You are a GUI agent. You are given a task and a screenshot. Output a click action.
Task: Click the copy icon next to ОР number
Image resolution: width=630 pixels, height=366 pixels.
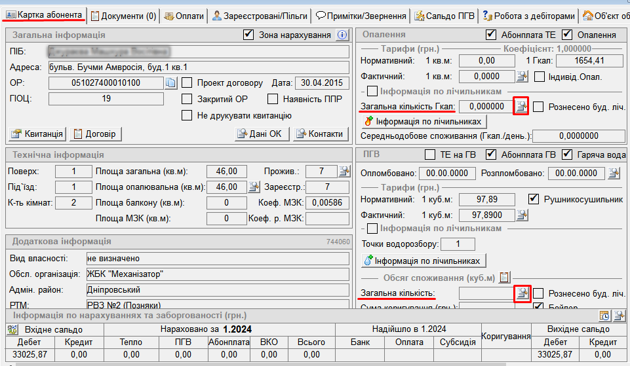coord(170,83)
